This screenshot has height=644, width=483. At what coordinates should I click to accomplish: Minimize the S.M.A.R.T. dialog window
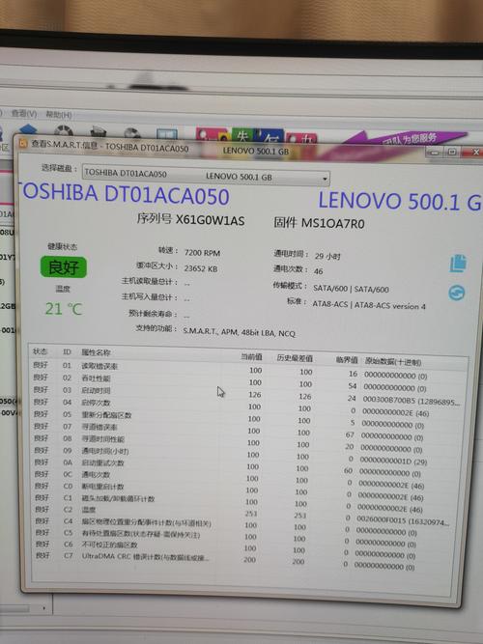[435, 152]
